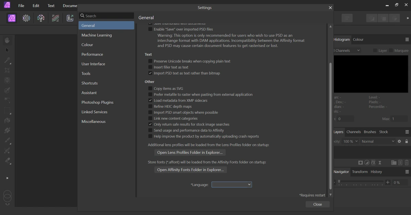Open the Export persona icon
The image size is (411, 215).
pos(70,18)
